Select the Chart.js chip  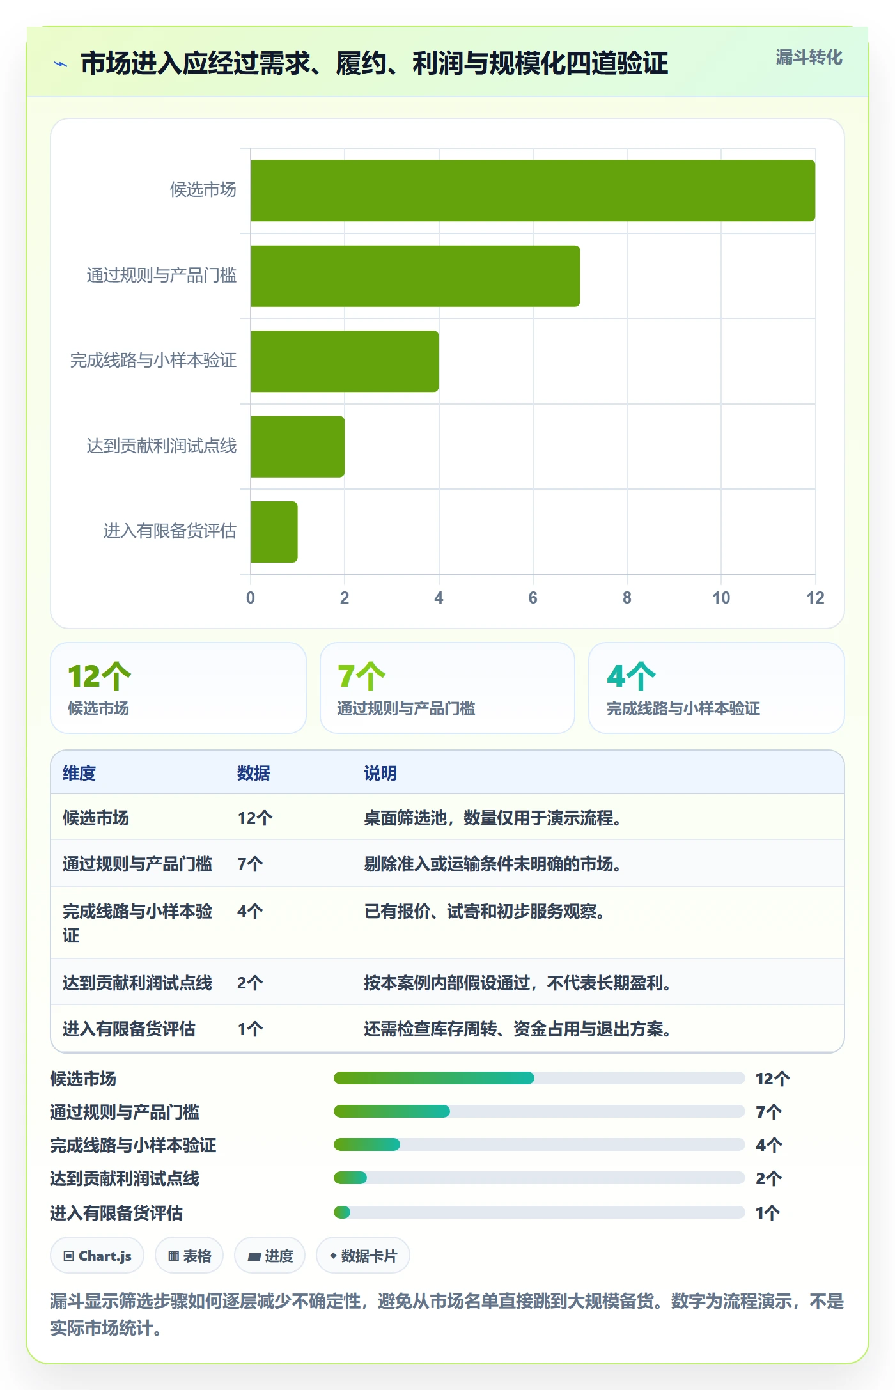[x=97, y=1256]
